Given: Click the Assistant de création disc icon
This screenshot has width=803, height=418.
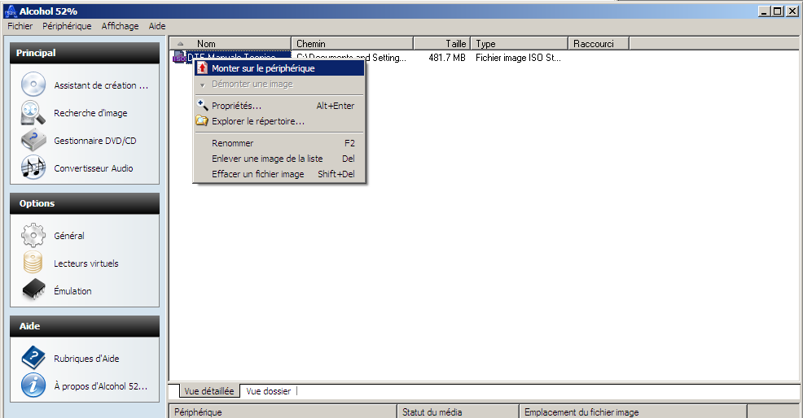Looking at the screenshot, I should tap(33, 85).
